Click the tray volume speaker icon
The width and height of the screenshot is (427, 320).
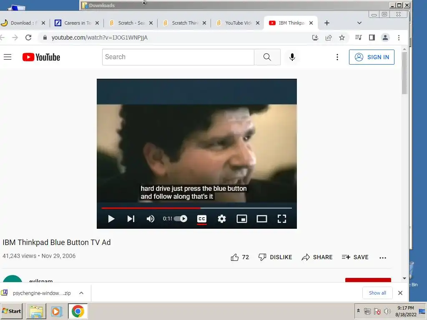pyautogui.click(x=387, y=311)
